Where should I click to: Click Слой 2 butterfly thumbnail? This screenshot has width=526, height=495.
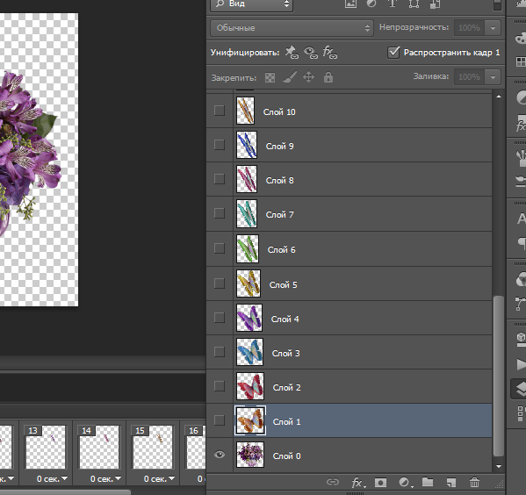[250, 386]
